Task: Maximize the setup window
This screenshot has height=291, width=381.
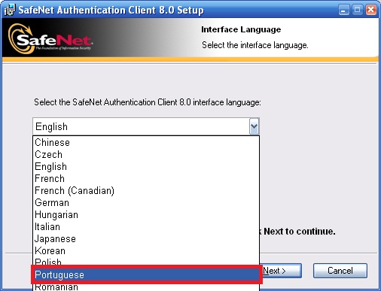Action: tap(357, 11)
